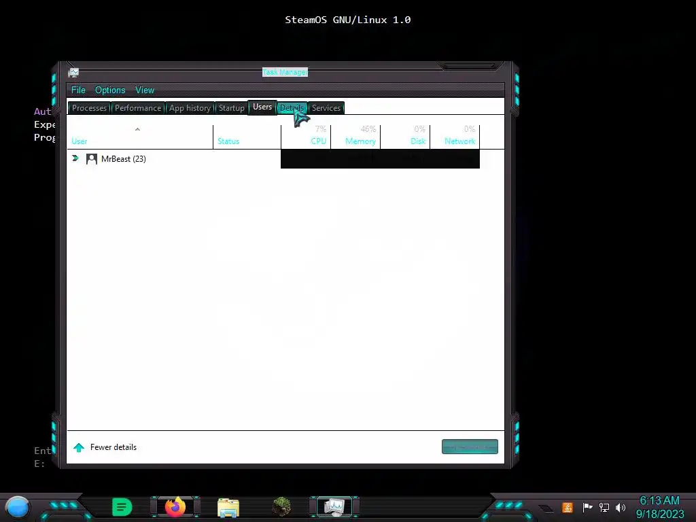This screenshot has height=522, width=696.
Task: Open the green notes app in taskbar
Action: [122, 507]
